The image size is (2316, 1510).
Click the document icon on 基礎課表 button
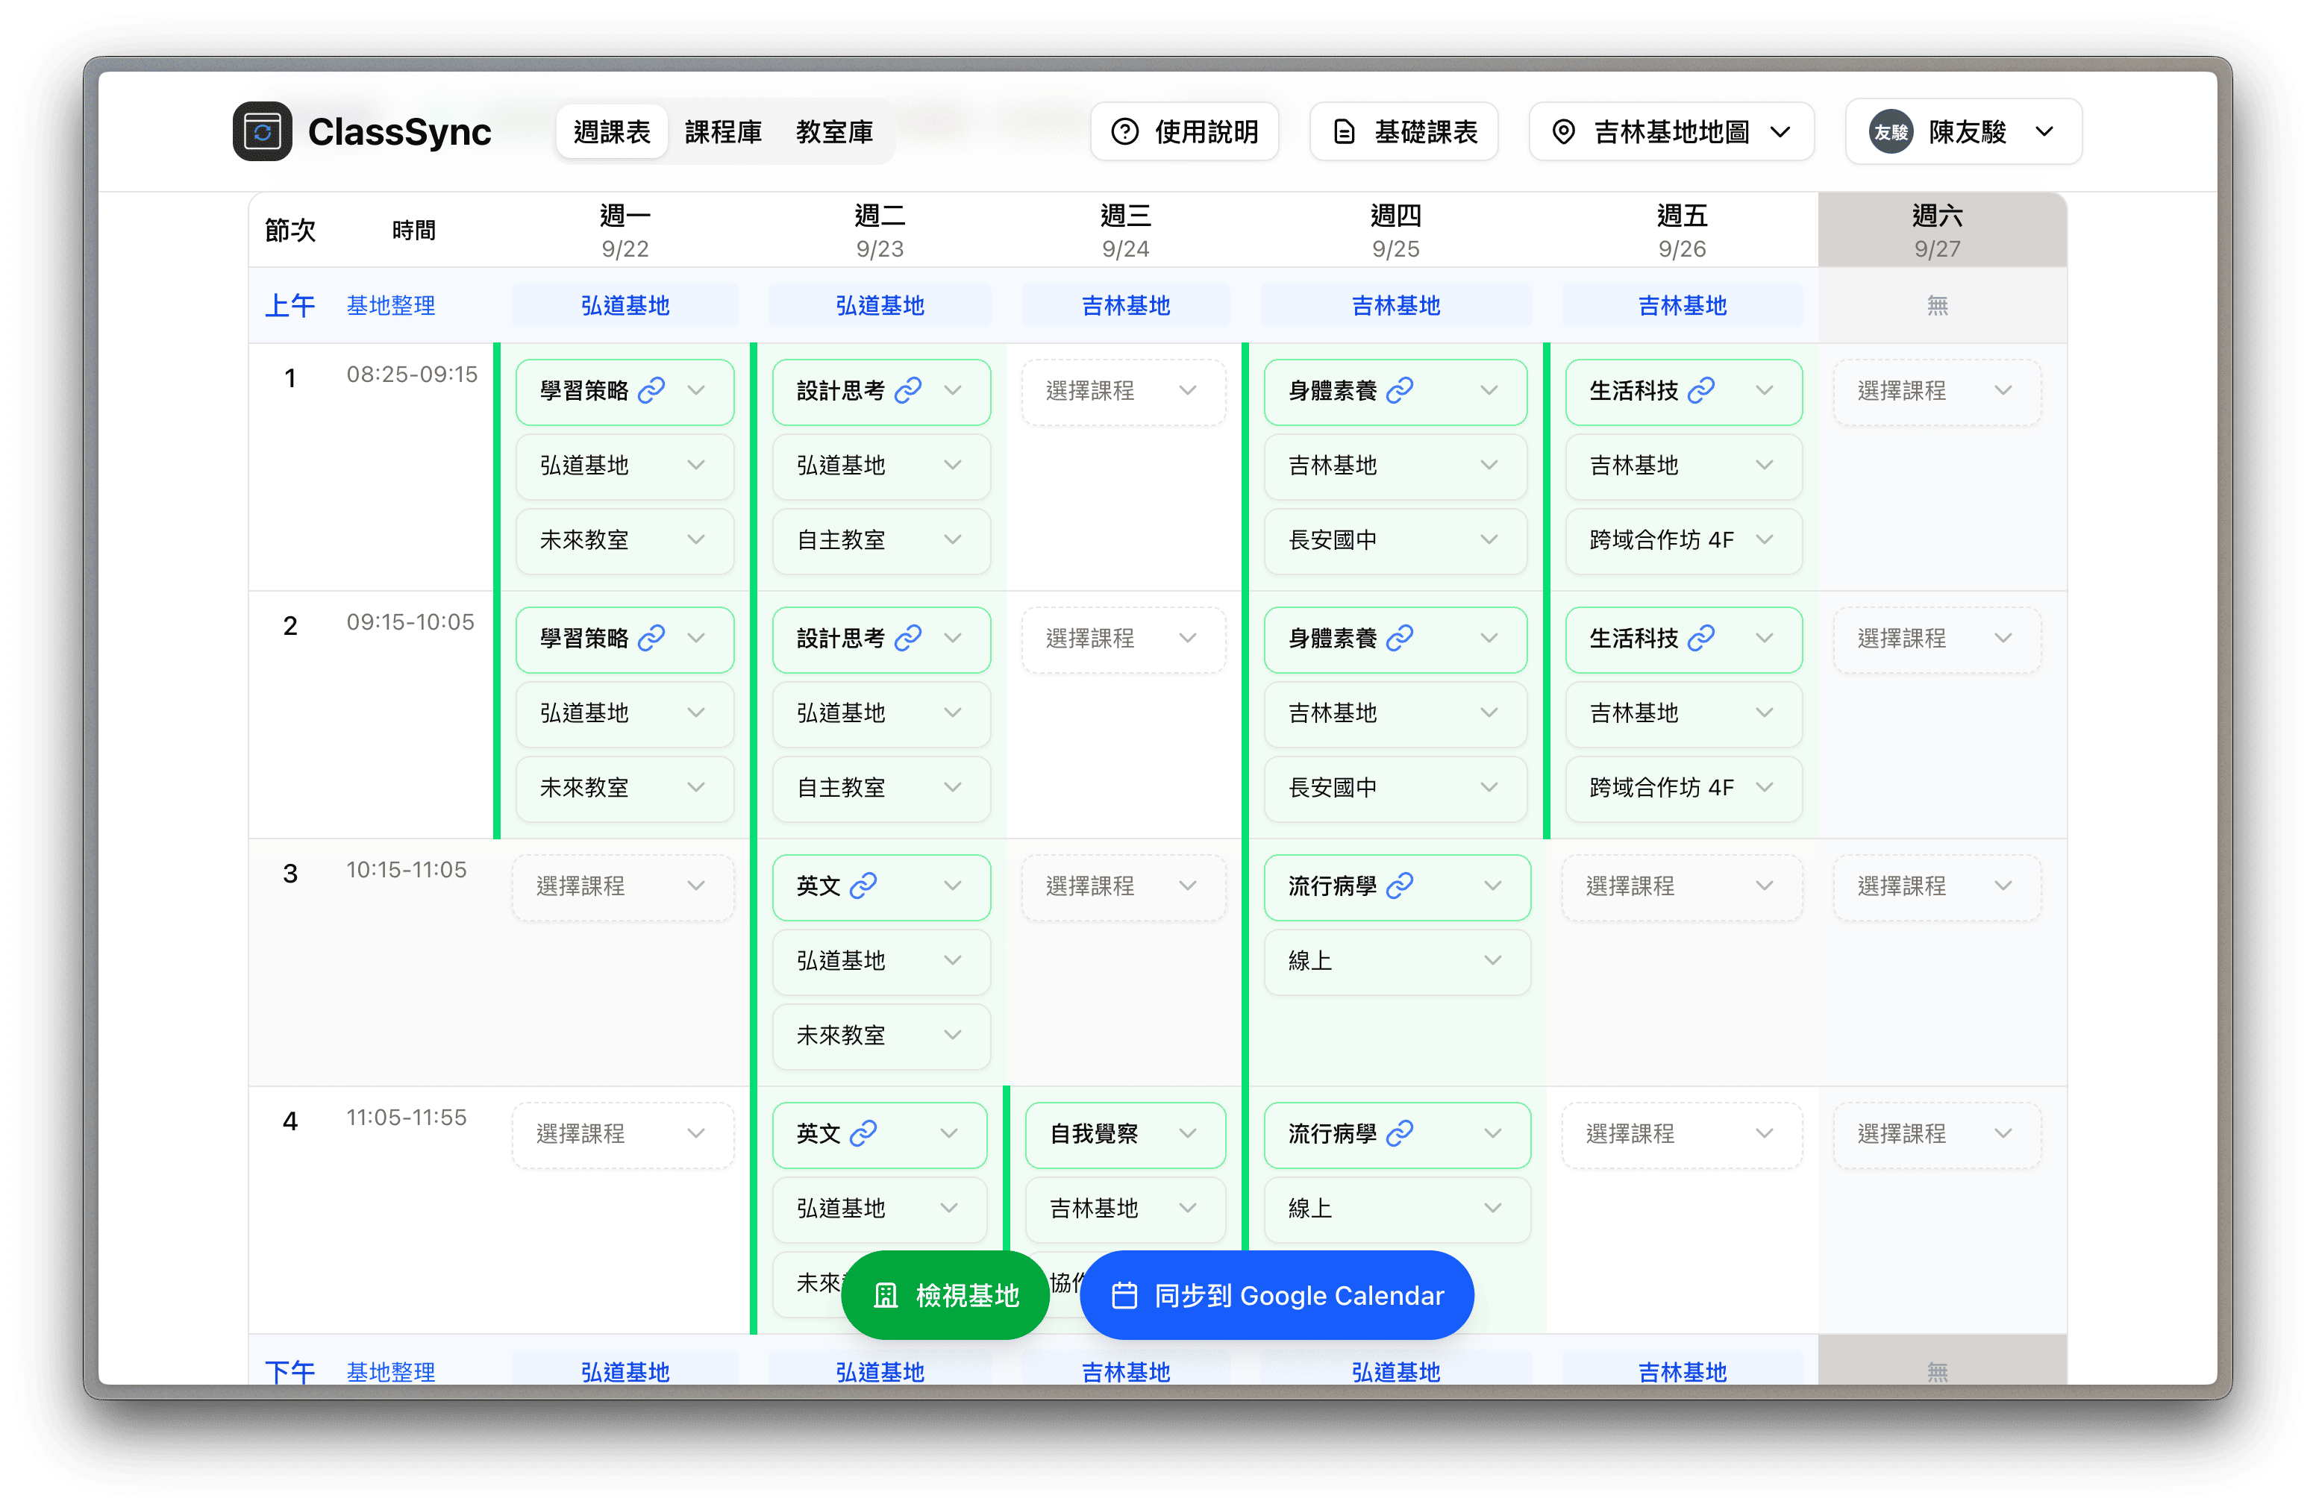pos(1344,131)
